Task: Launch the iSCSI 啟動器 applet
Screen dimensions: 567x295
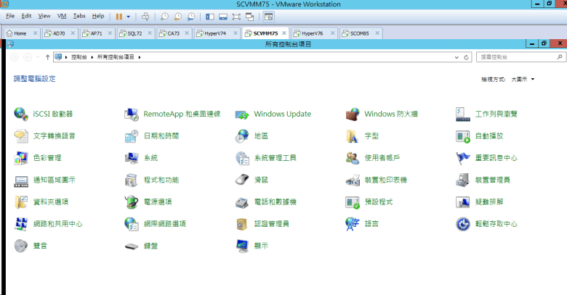Action: click(52, 114)
